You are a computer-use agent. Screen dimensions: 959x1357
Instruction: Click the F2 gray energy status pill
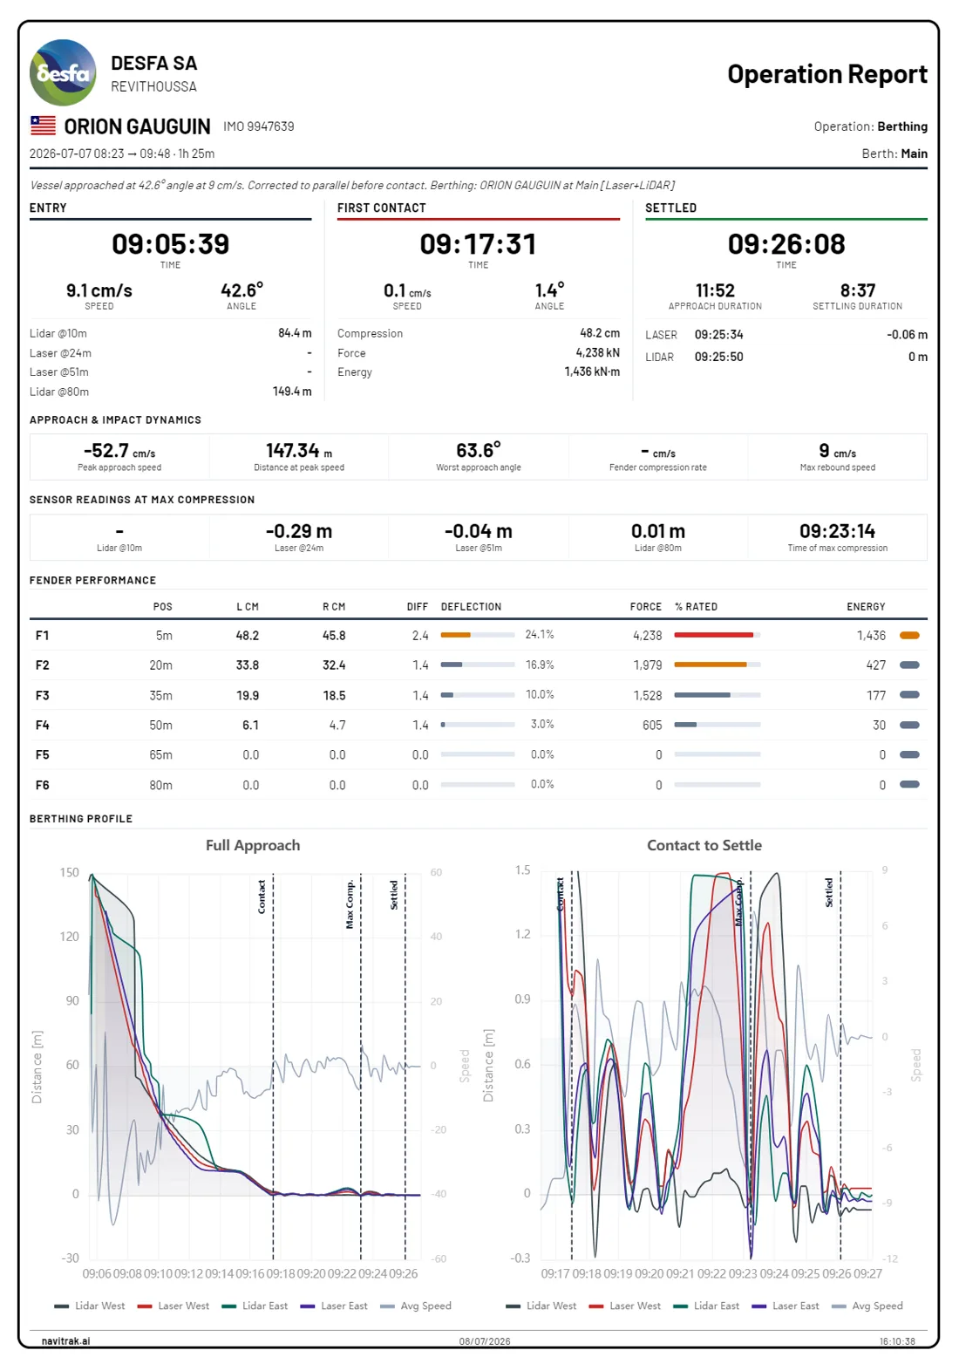click(x=909, y=665)
